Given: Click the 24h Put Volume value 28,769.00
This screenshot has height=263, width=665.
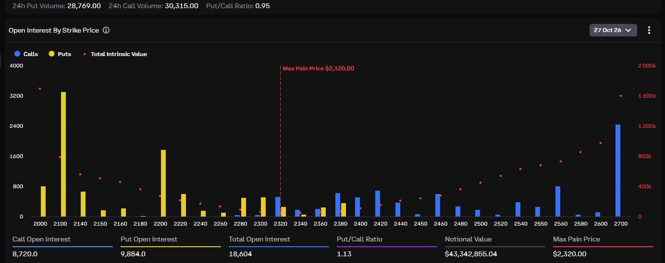Looking at the screenshot, I should click(x=84, y=6).
